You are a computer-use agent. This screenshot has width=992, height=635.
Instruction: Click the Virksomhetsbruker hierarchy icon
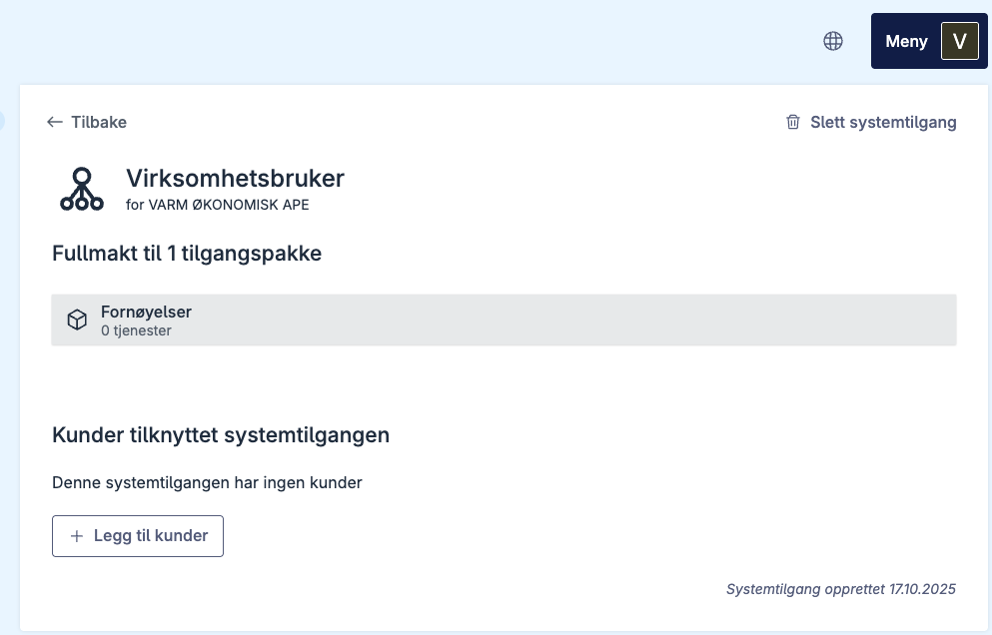(82, 189)
